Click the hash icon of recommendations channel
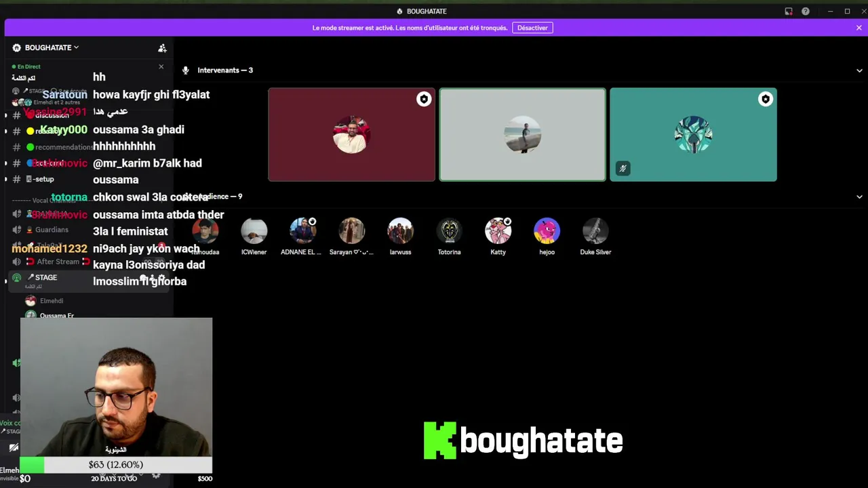Image resolution: width=868 pixels, height=488 pixels. point(16,147)
